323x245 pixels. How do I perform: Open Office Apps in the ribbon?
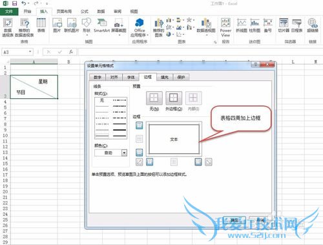click(x=140, y=27)
